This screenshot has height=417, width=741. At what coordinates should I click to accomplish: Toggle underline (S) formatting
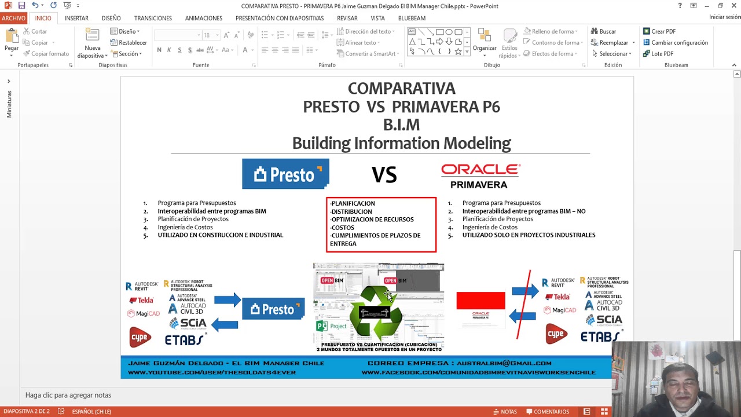(179, 50)
